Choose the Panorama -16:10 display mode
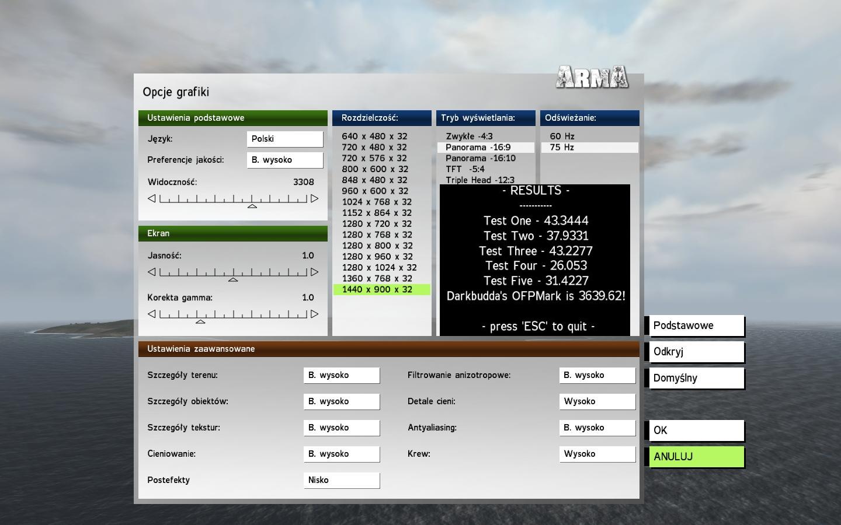The height and width of the screenshot is (525, 841). coord(480,158)
